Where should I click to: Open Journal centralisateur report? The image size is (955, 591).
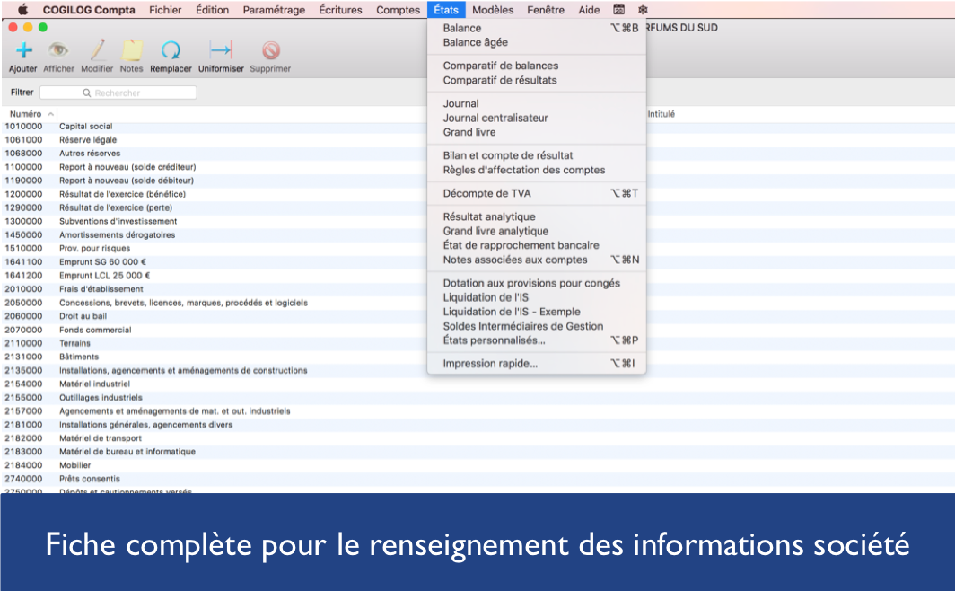(x=537, y=118)
